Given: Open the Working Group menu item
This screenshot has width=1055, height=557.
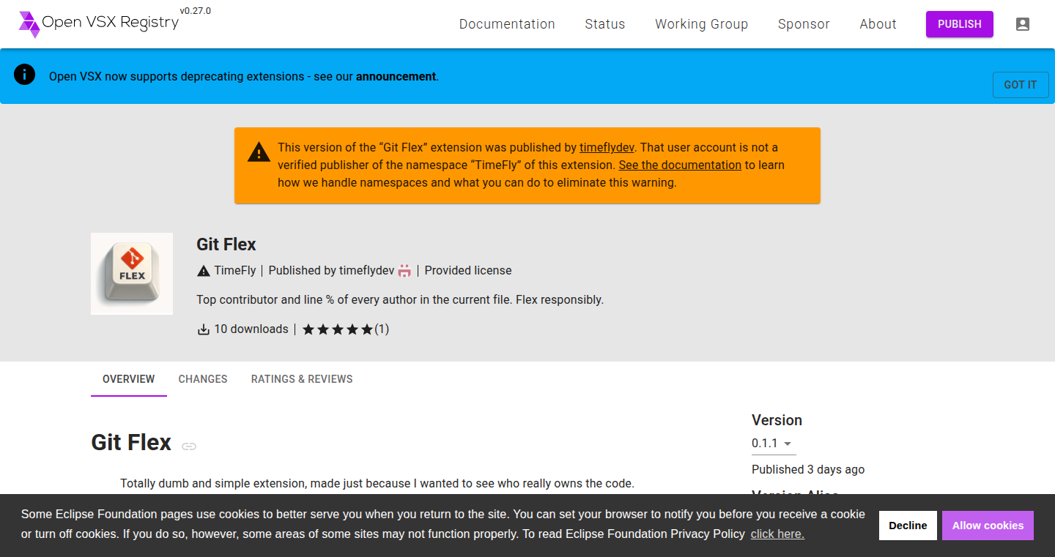Looking at the screenshot, I should (701, 24).
